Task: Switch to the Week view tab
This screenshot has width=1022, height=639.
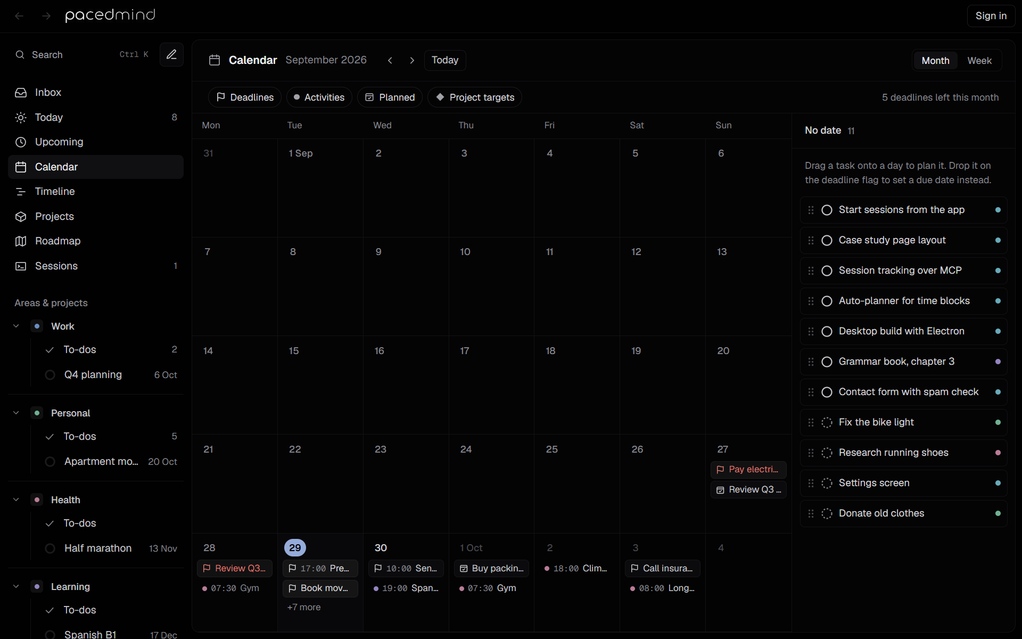Action: (979, 61)
